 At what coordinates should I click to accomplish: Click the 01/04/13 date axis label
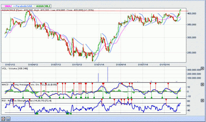pos(33,65)
